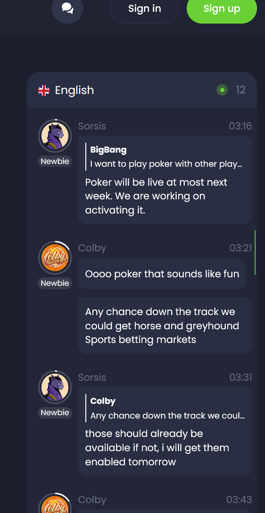Open the English chat language selector

pyautogui.click(x=66, y=90)
